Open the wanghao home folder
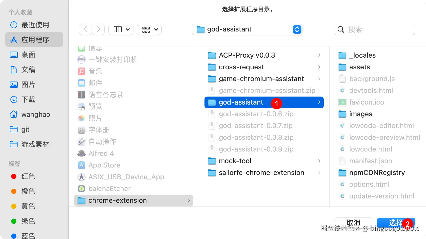426x239 pixels. 35,114
